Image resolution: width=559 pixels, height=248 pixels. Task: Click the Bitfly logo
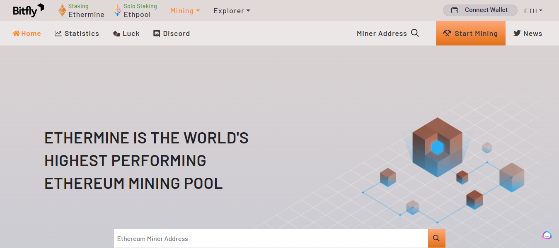point(28,10)
